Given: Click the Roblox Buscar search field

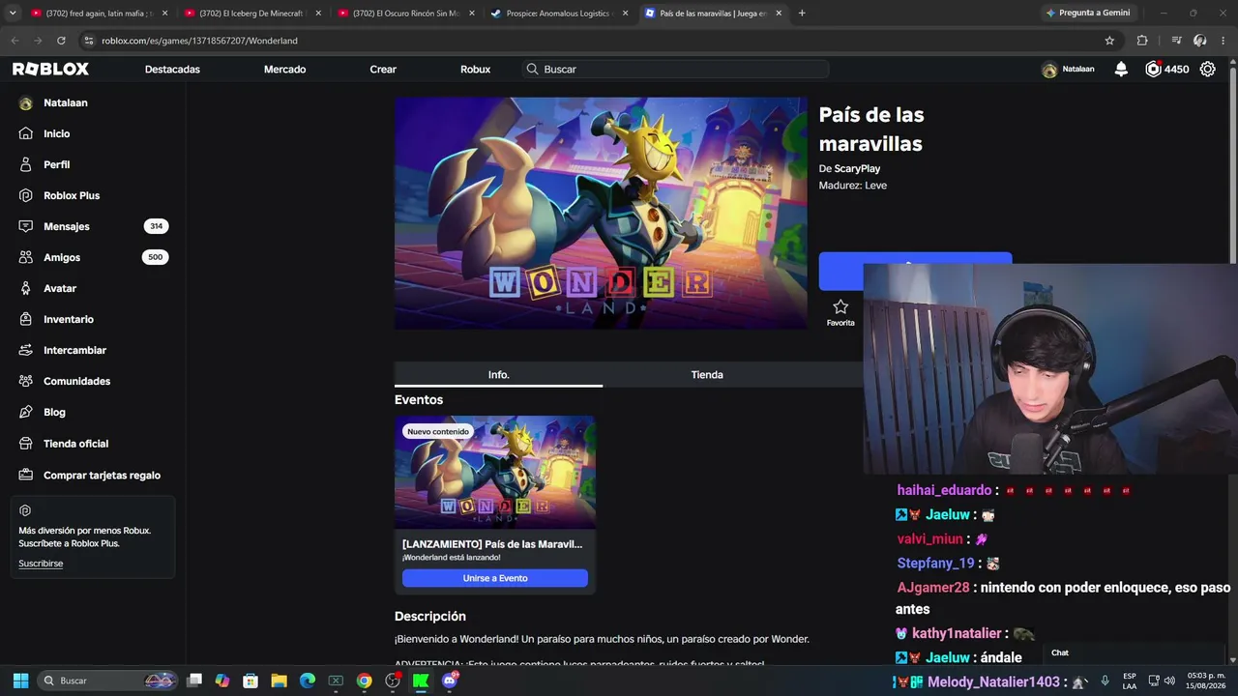Looking at the screenshot, I should [x=675, y=70].
